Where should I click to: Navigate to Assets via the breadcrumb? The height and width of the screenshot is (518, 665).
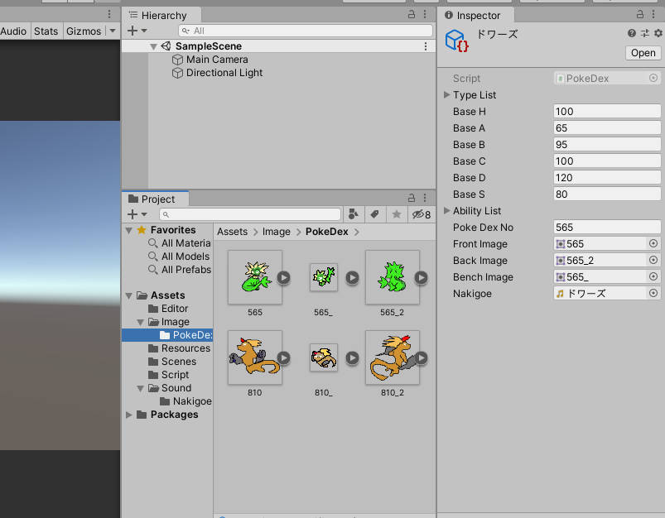pyautogui.click(x=233, y=231)
